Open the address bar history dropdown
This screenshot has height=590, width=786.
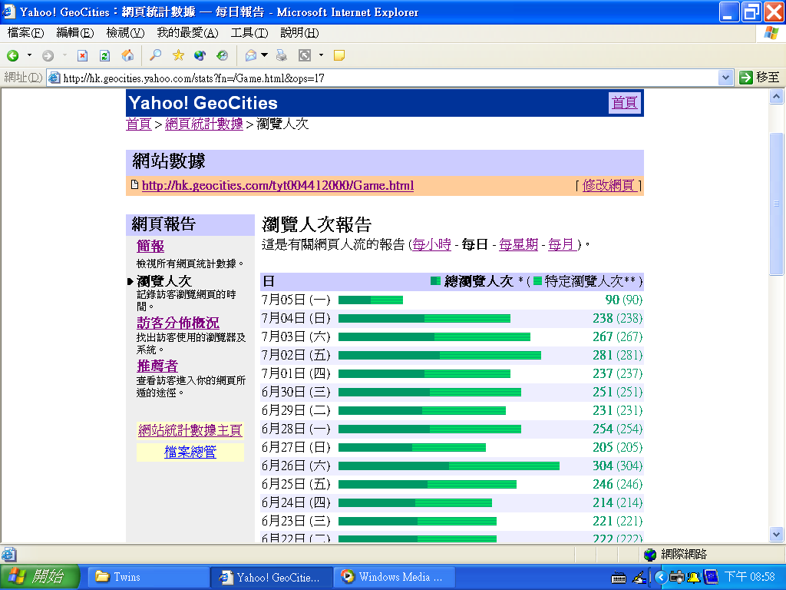[x=725, y=78]
